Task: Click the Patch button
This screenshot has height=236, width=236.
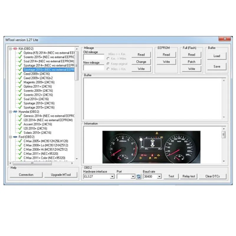Action: point(191,62)
